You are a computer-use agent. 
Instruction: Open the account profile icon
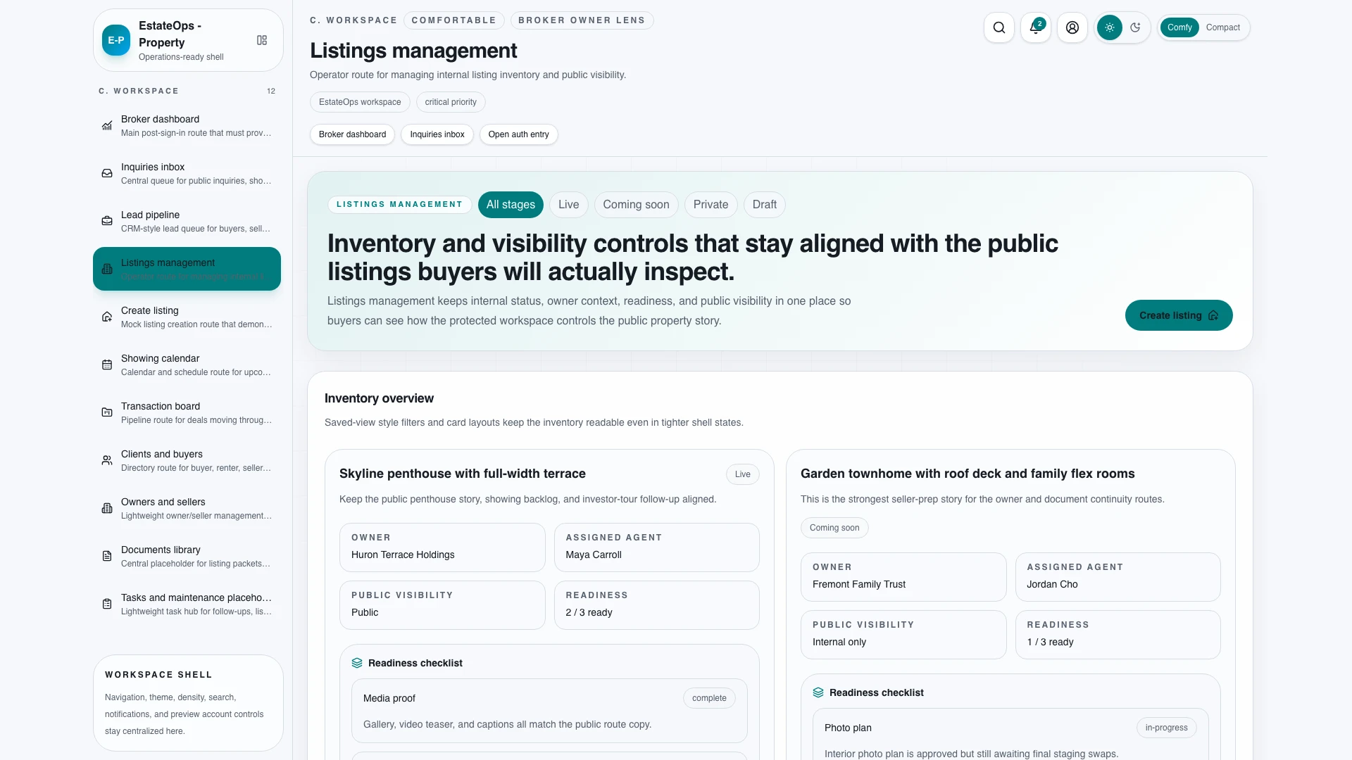[1072, 27]
